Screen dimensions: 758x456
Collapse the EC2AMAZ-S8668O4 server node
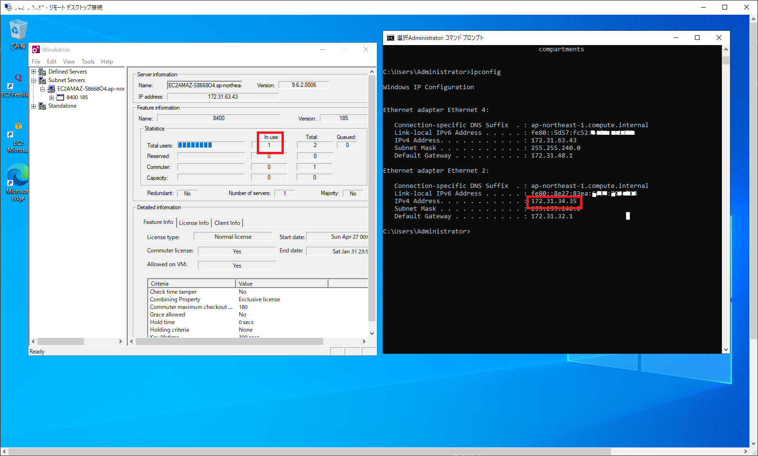coord(42,89)
